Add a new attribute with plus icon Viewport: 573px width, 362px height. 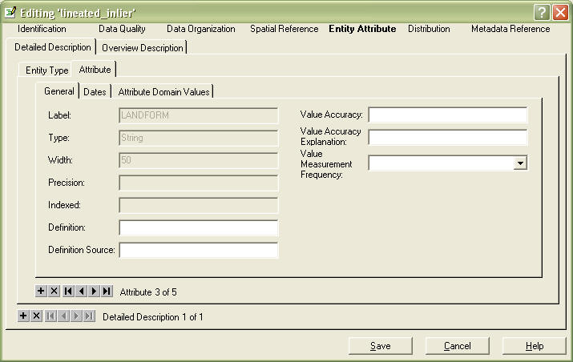click(x=41, y=292)
